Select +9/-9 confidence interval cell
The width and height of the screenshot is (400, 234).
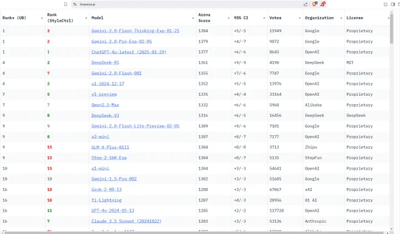[240, 63]
